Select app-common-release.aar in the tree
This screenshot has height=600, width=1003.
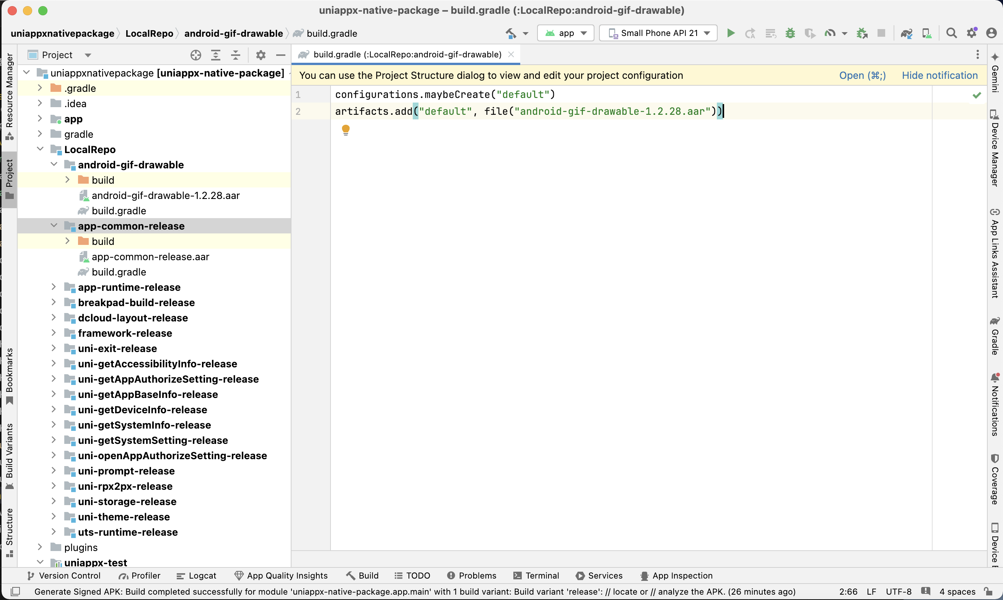[x=150, y=257]
